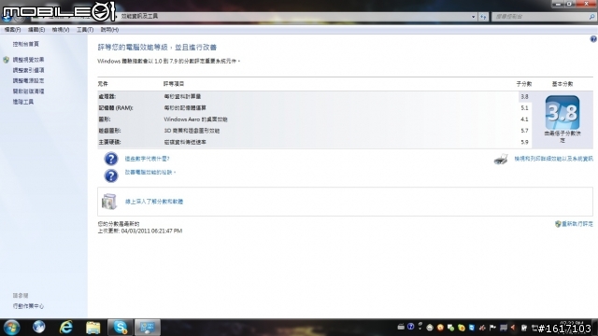Screen dimensions: 598x336
Task: Click last update timestamp 04/03/2011 06:21:47 PM
Action: click(151, 231)
